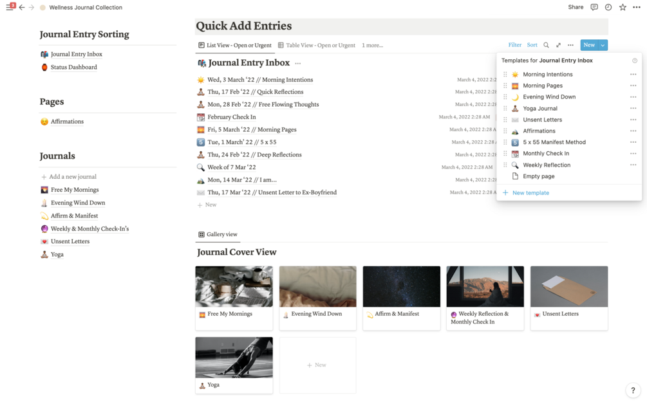Open entry 'Wed, 3 March '22 // Morning Intentions'
This screenshot has height=404, width=647.
(x=260, y=80)
